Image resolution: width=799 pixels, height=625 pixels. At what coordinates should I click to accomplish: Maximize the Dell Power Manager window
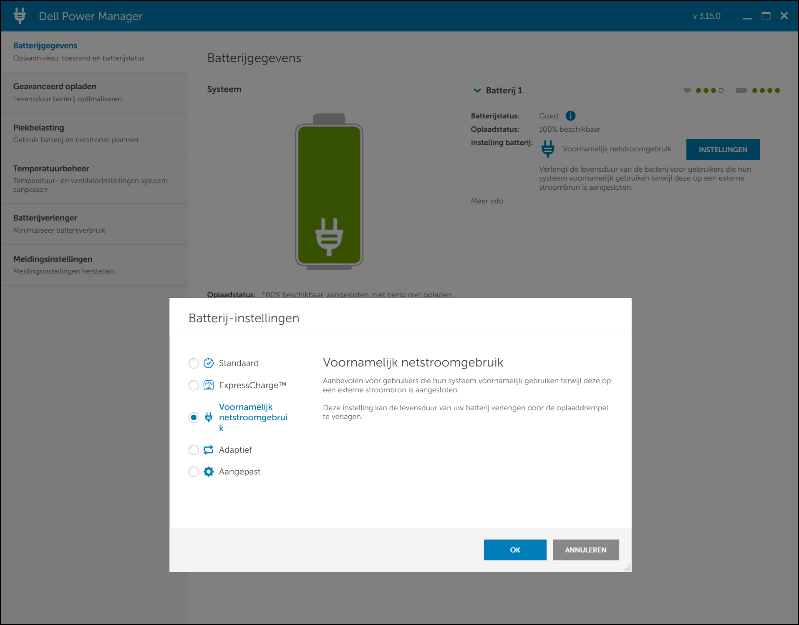766,16
